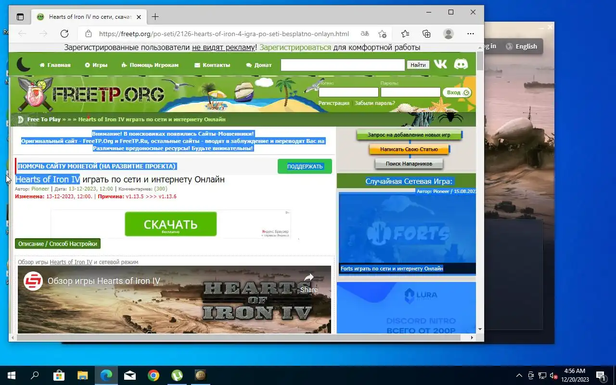Open the browser profile avatar
The width and height of the screenshot is (616, 385).
tap(449, 34)
